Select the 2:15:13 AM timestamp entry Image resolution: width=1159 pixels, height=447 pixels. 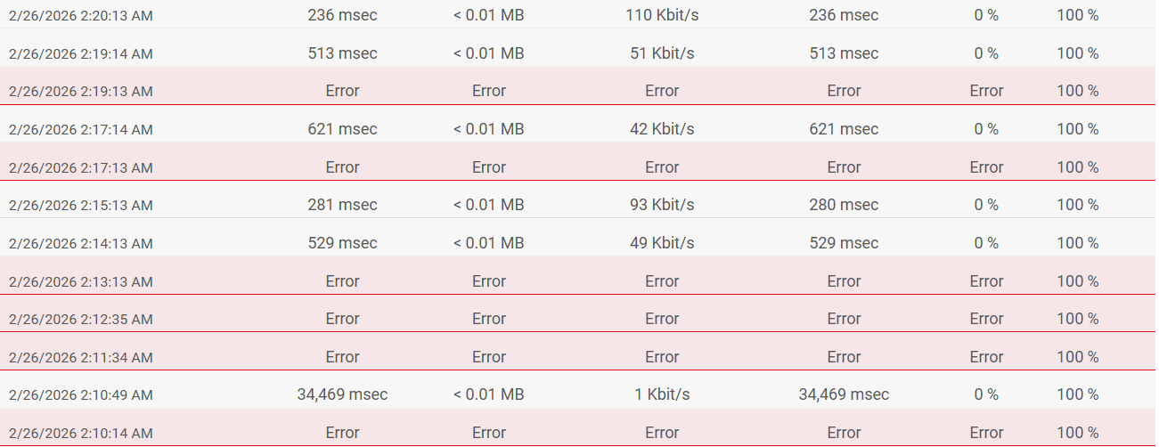(81, 206)
